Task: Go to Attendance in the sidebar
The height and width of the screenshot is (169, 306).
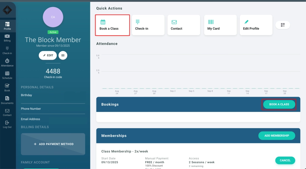Action: (7, 63)
